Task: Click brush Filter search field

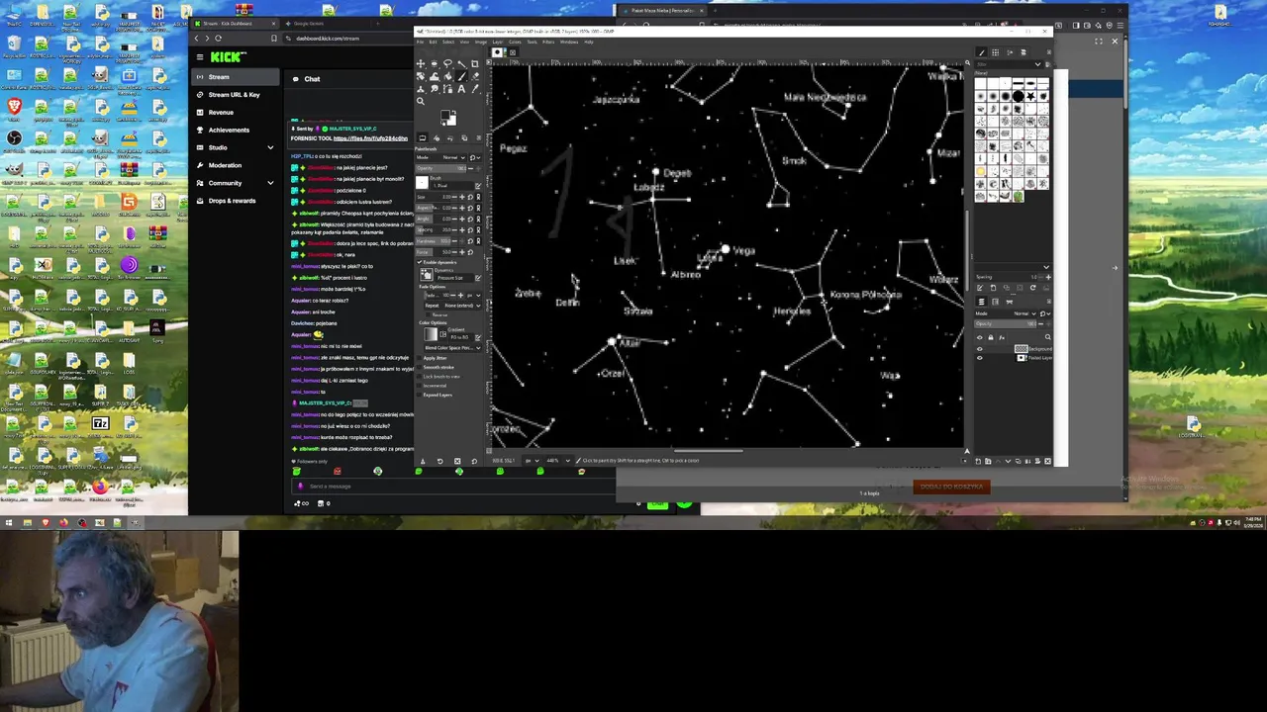Action: click(1007, 64)
